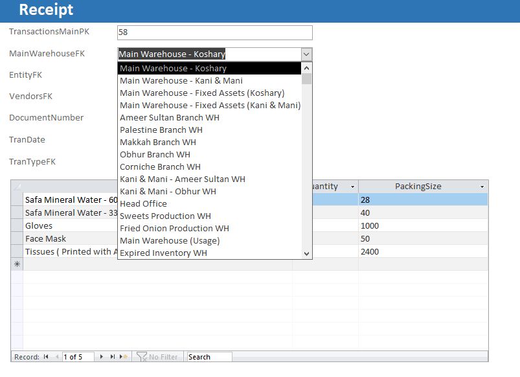Select 'Main Warehouse - Koshary' in dropdown list

(210, 69)
